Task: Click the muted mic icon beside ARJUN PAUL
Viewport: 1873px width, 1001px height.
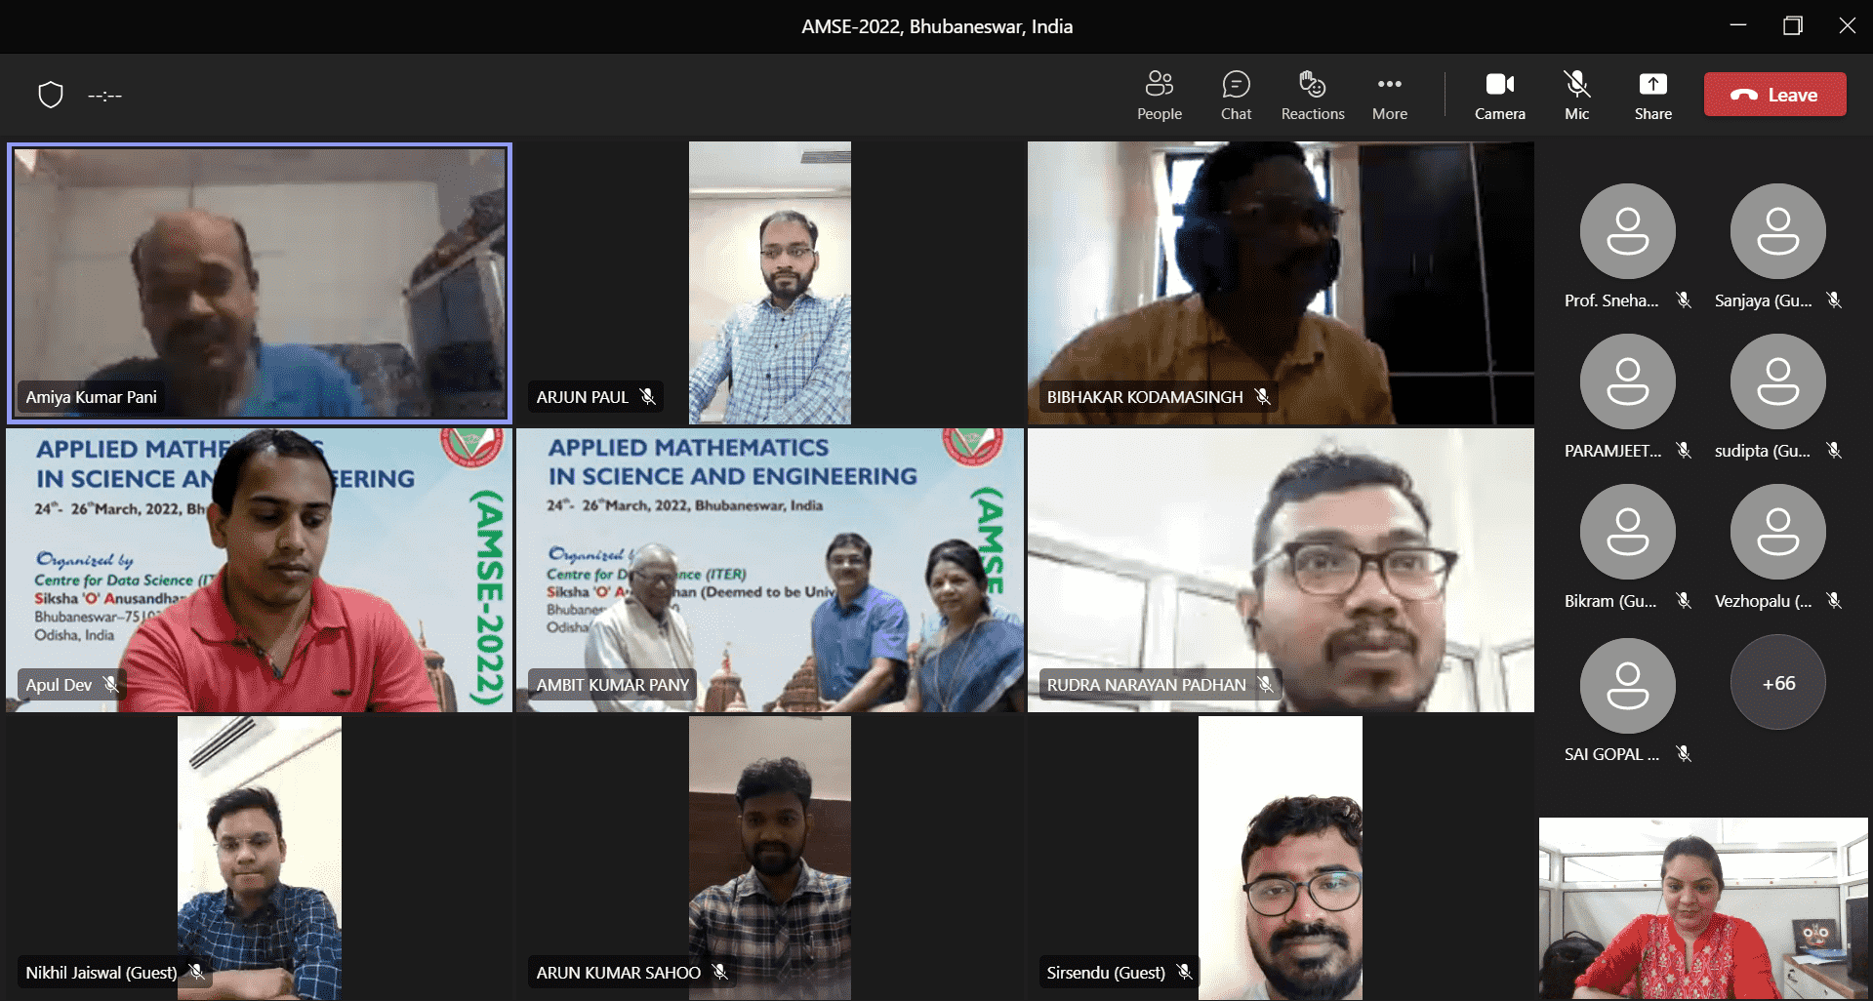Action: coord(647,396)
